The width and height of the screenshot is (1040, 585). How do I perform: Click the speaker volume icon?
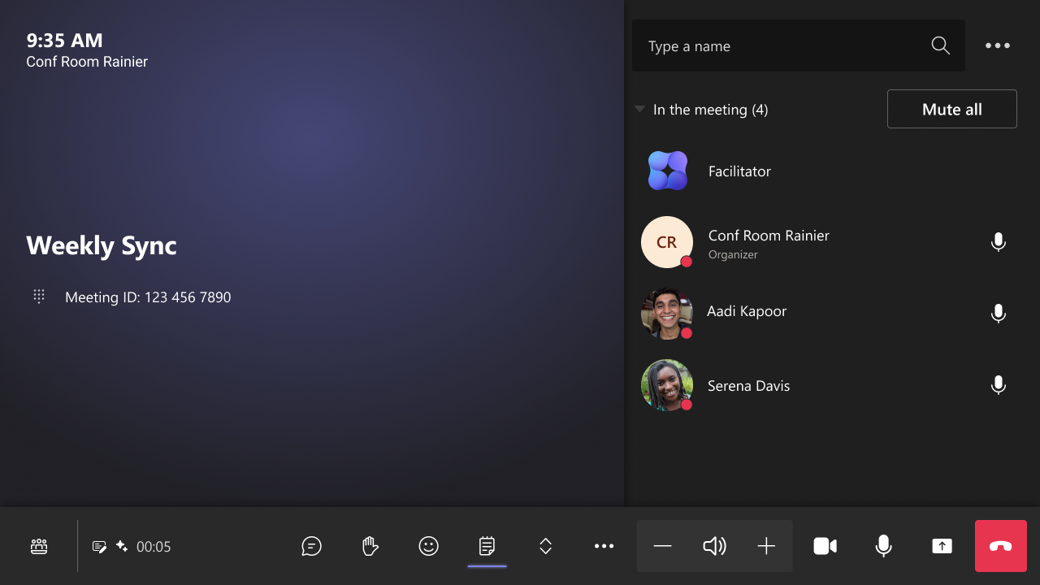click(x=714, y=546)
